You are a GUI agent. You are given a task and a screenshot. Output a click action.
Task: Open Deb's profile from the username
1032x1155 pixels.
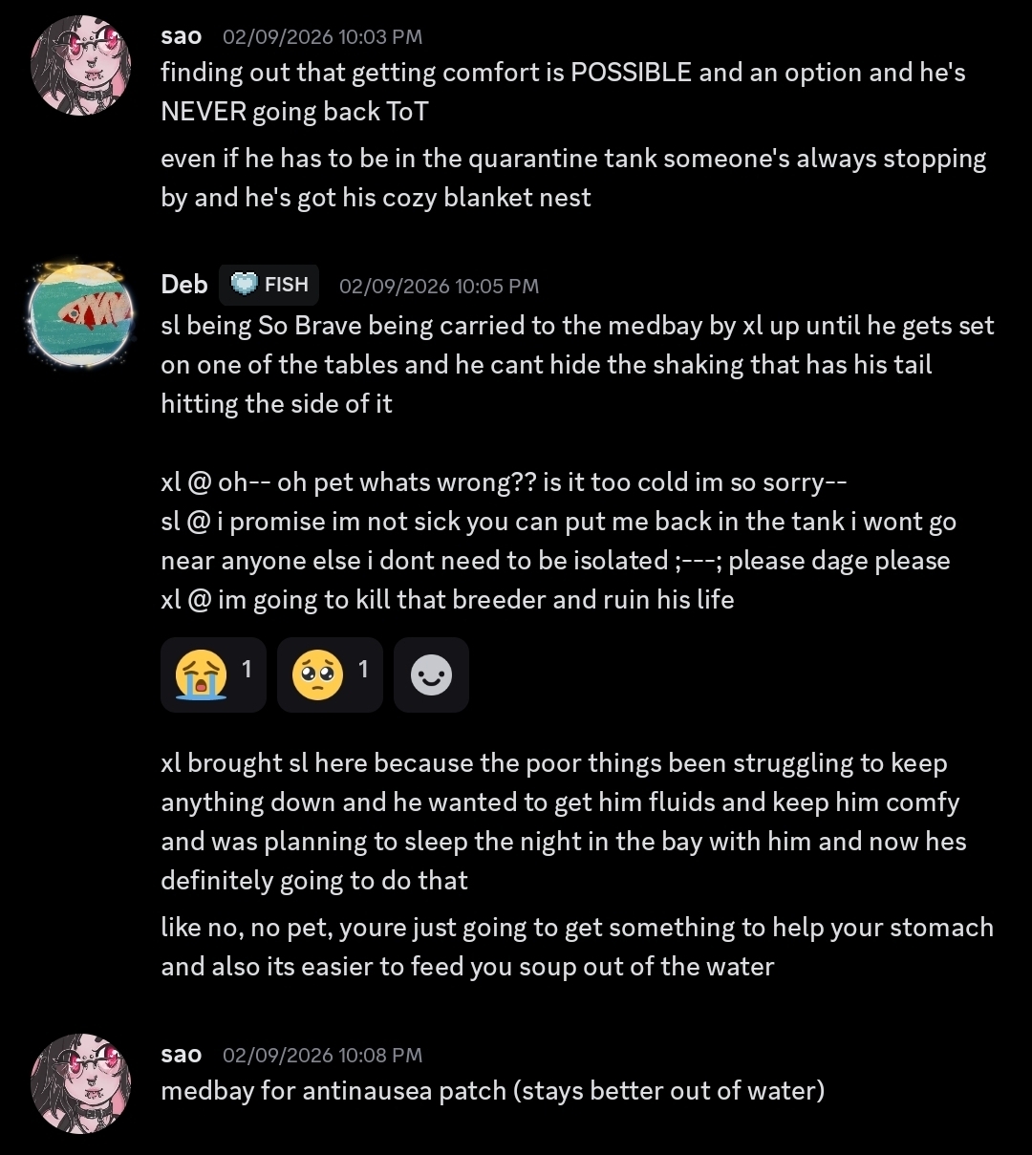pos(184,285)
